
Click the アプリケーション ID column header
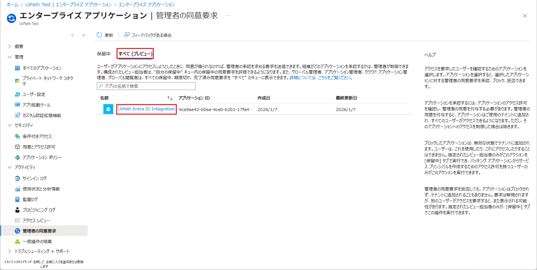[x=194, y=98]
